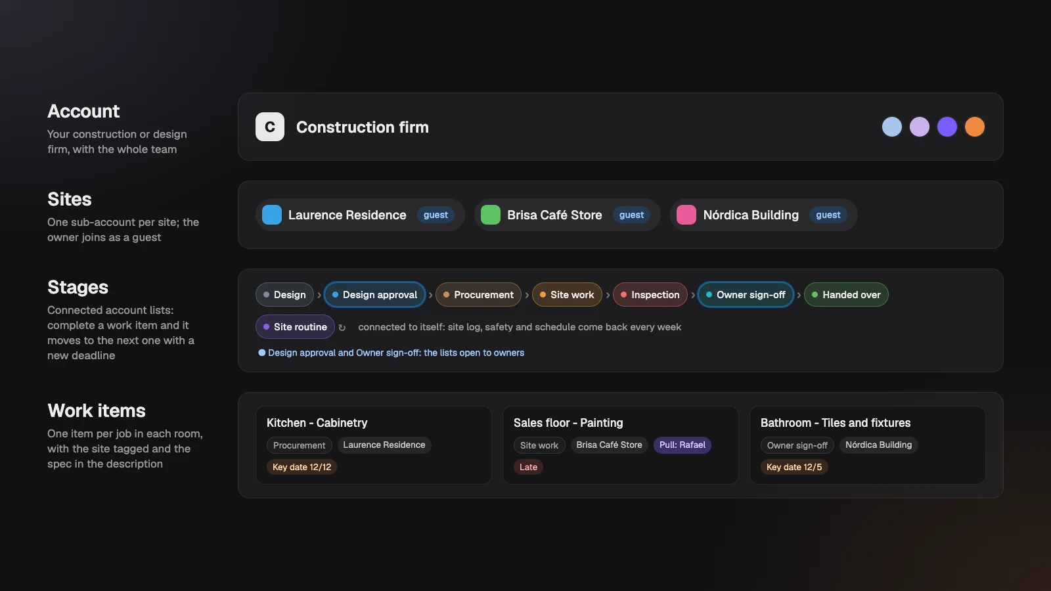The width and height of the screenshot is (1051, 591).
Task: Click the Key date 12/12 badge
Action: pyautogui.click(x=302, y=467)
